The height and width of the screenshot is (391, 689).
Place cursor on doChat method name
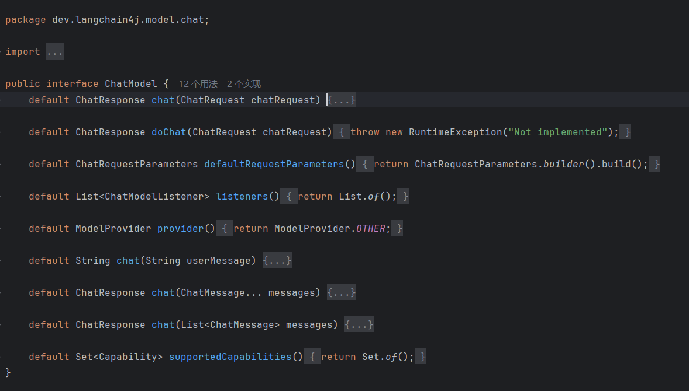tap(168, 132)
